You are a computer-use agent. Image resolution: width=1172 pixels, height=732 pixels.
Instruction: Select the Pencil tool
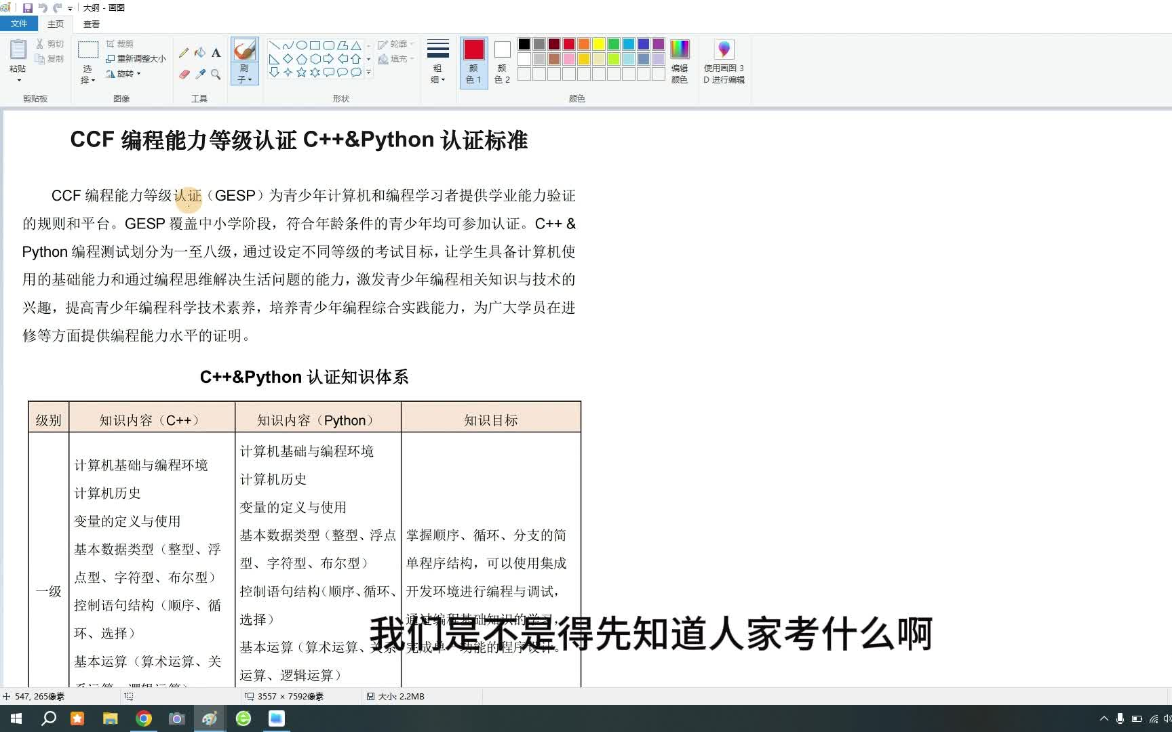tap(184, 53)
